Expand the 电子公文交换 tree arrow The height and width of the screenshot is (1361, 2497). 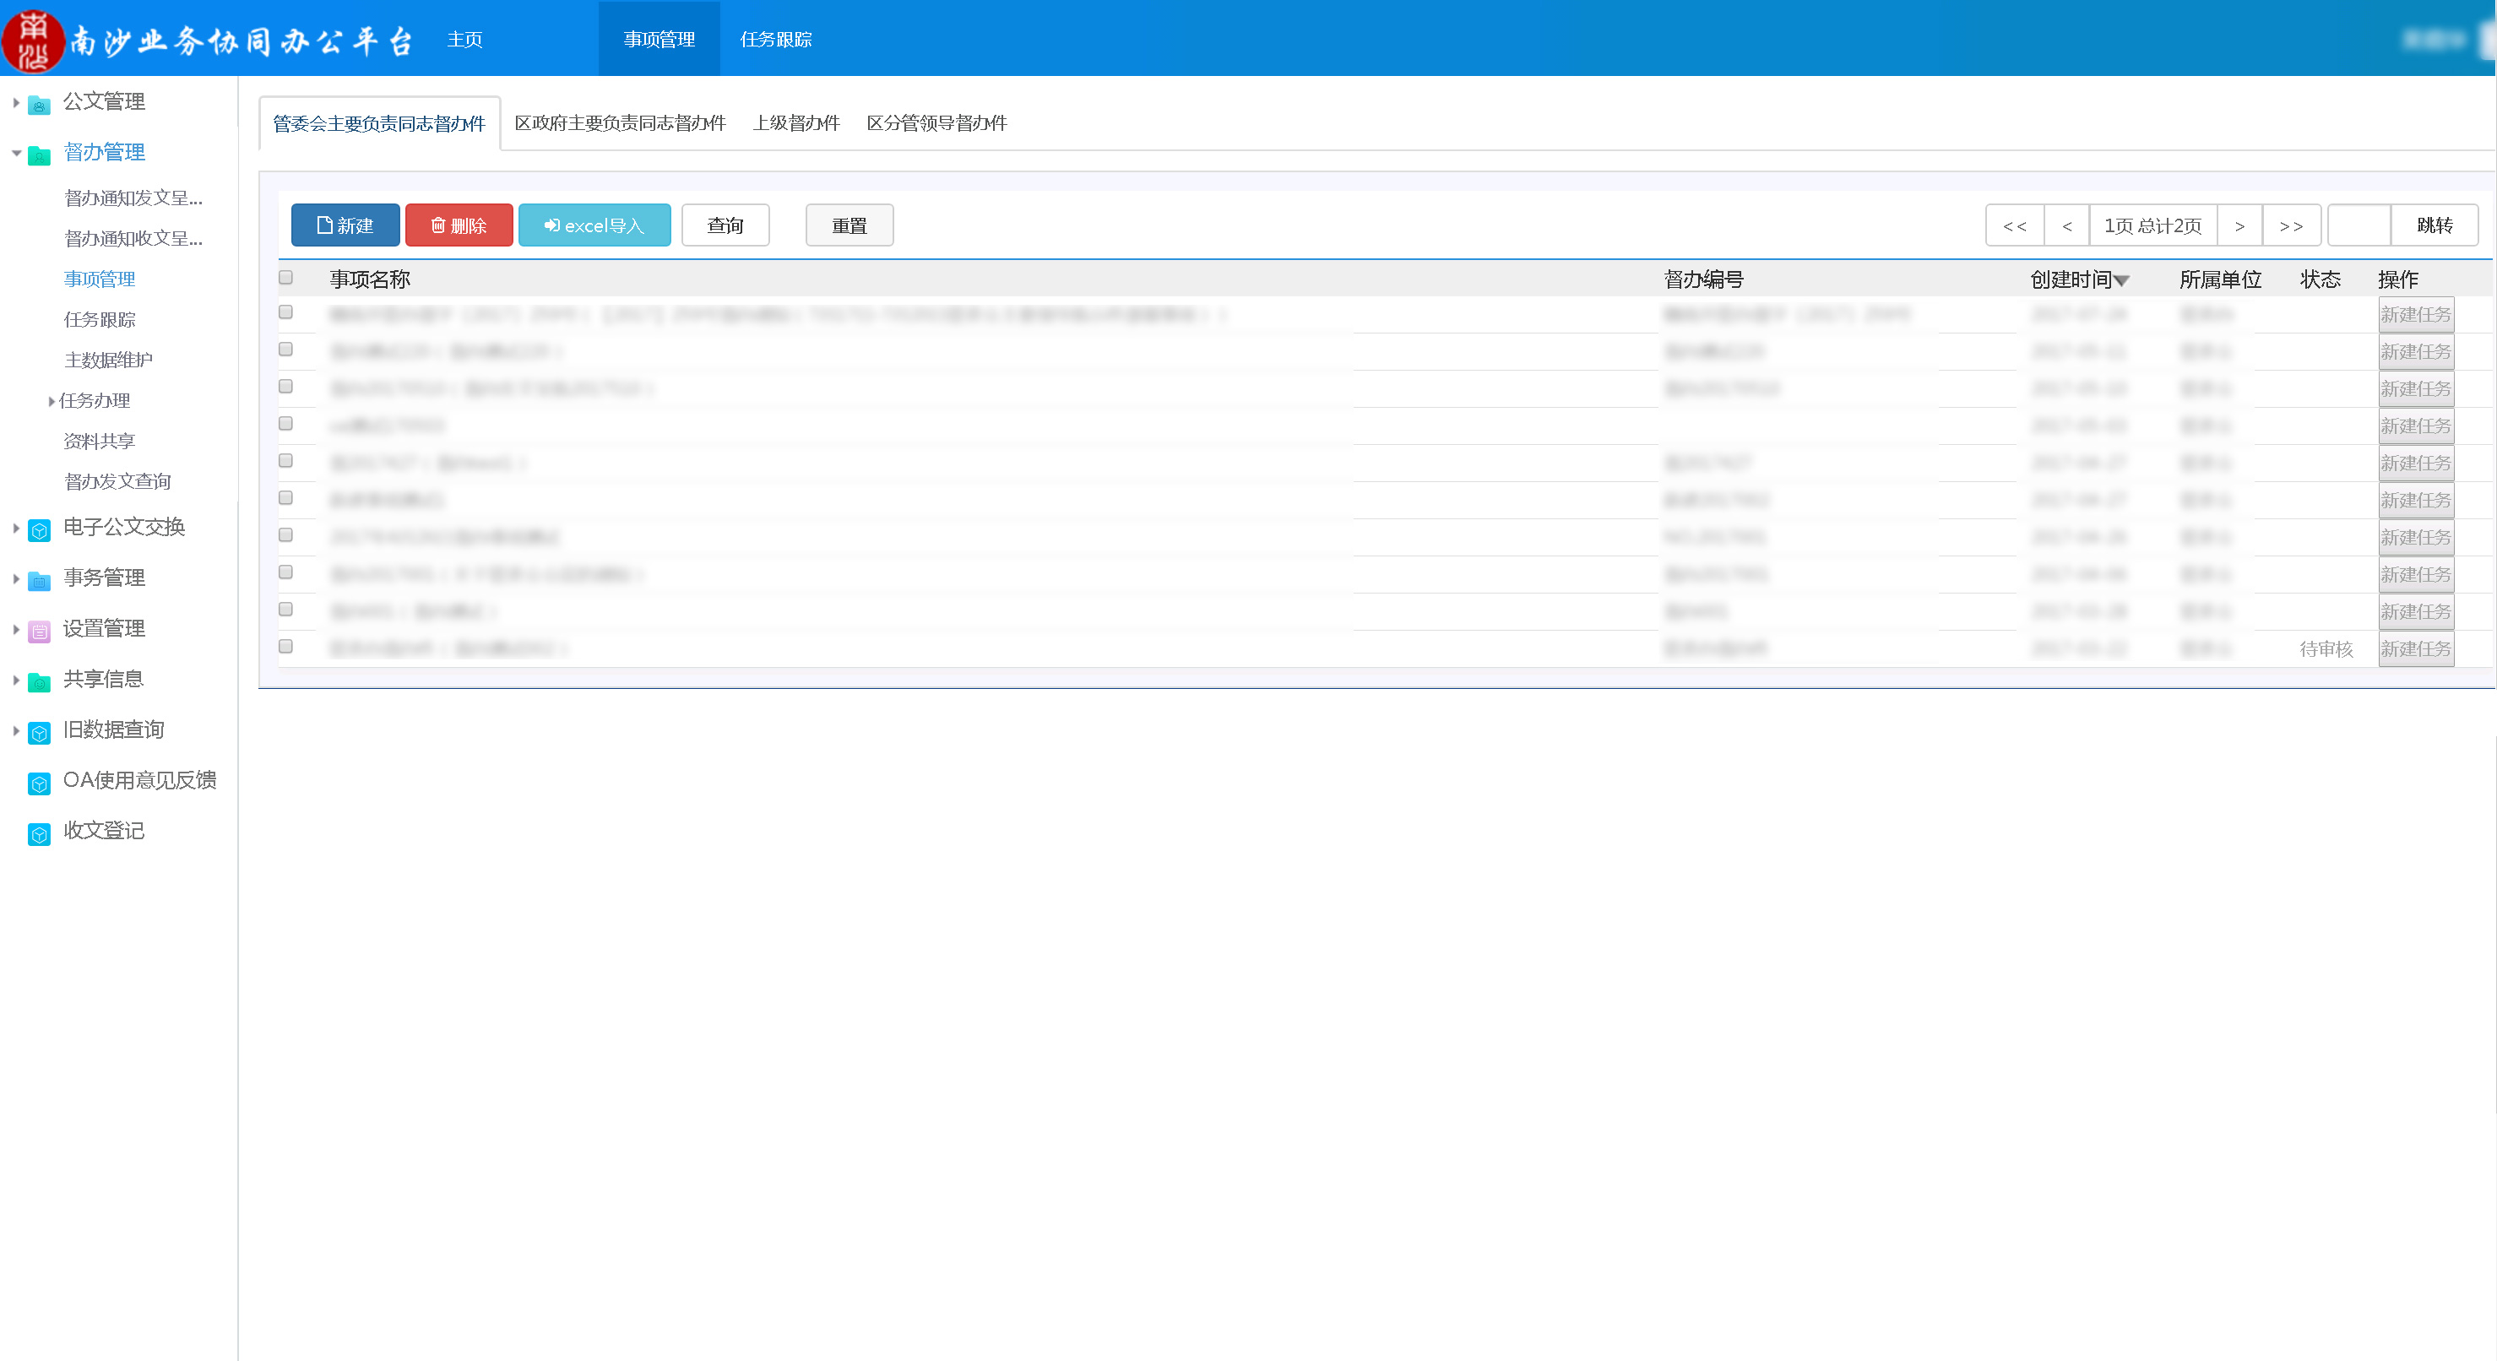(15, 528)
